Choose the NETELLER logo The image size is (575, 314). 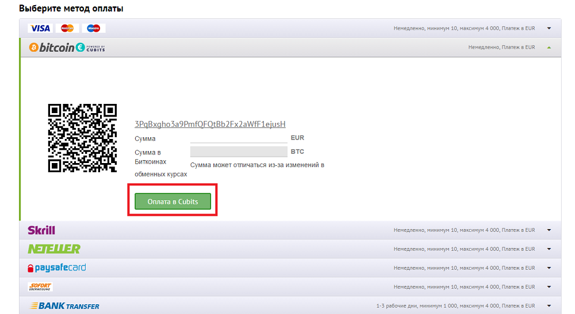54,249
